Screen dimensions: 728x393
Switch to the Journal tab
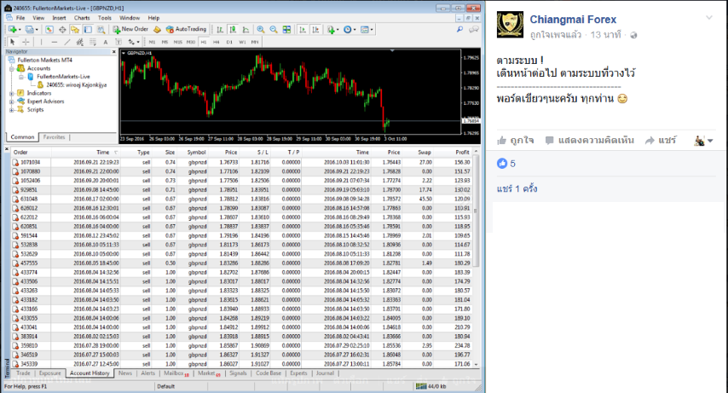click(325, 373)
